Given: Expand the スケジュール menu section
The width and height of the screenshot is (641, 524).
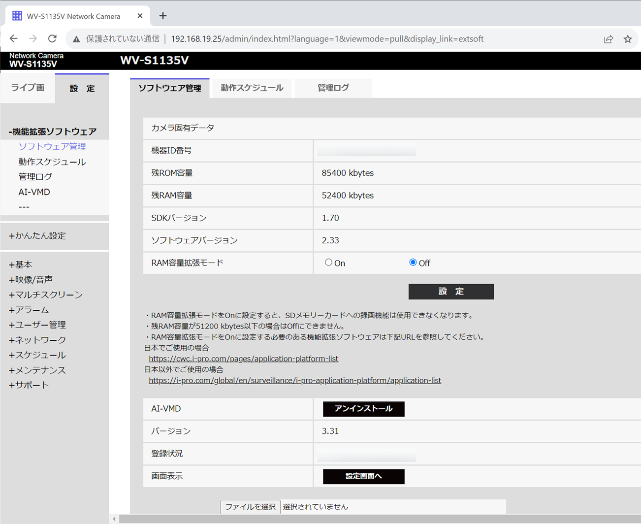Looking at the screenshot, I should (x=37, y=355).
